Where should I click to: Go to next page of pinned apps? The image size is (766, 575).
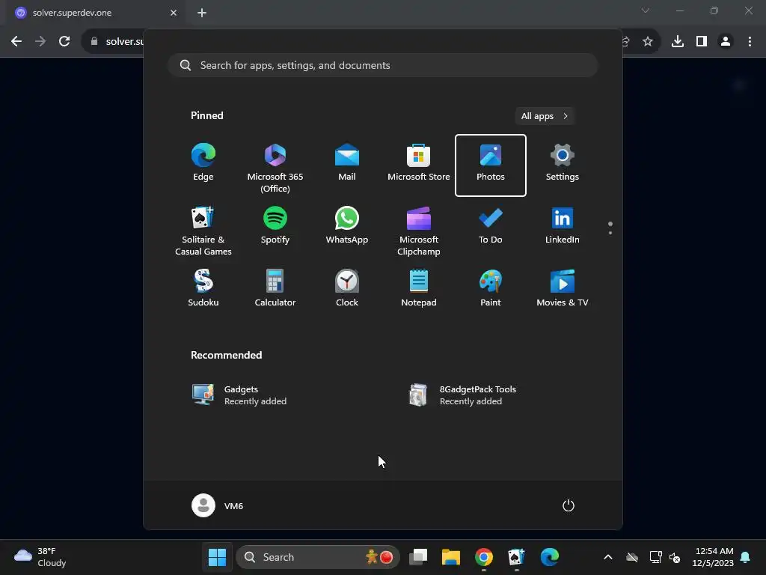610,233
